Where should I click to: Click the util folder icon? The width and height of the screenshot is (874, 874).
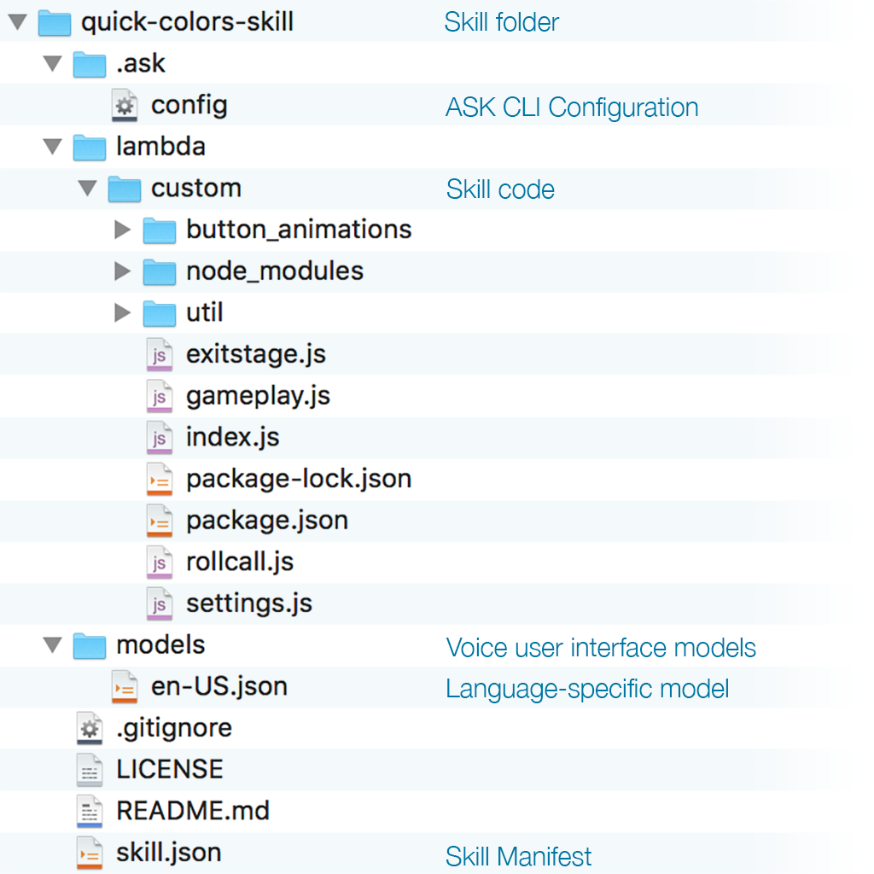[159, 314]
